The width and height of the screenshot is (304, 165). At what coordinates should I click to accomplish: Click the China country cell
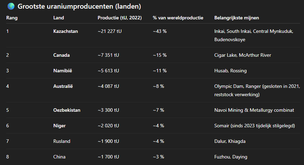coord(59,157)
